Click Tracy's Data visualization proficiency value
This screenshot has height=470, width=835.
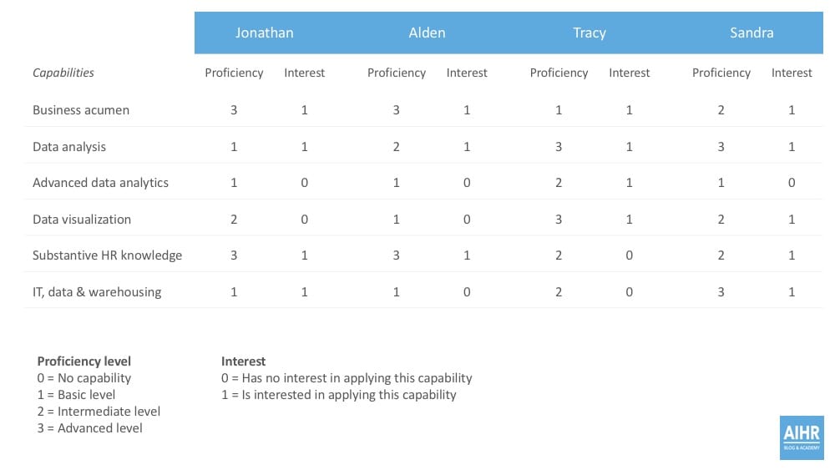(559, 220)
